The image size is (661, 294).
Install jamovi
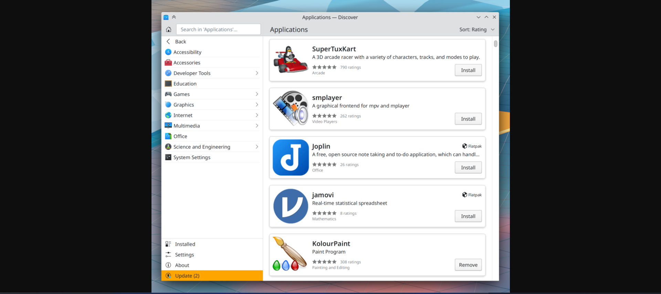pyautogui.click(x=468, y=216)
